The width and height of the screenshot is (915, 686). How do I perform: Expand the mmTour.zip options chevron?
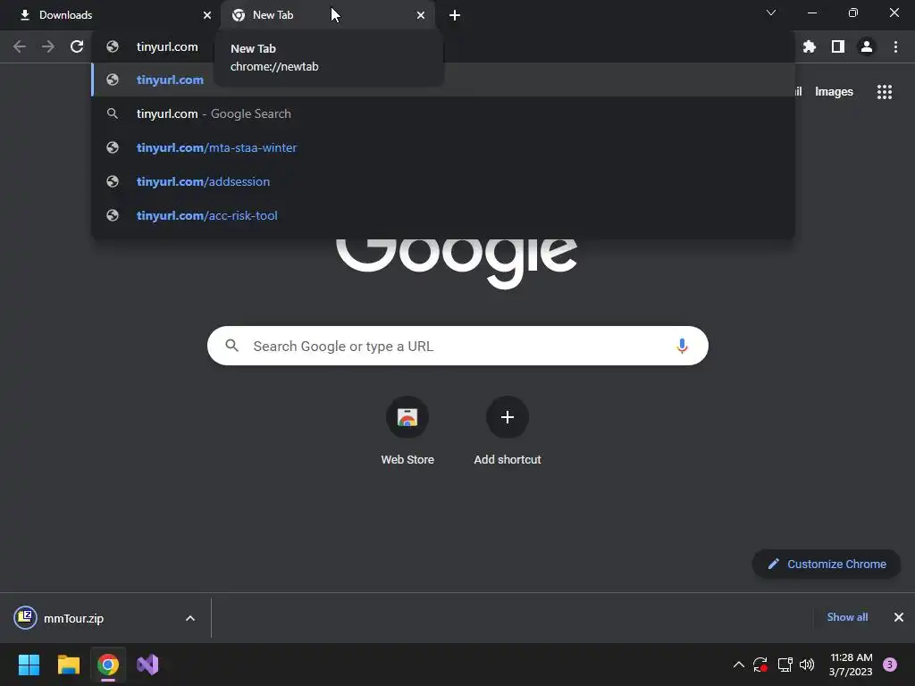click(190, 618)
